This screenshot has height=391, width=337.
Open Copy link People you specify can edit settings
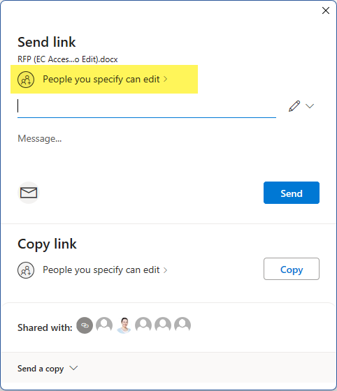(x=105, y=270)
